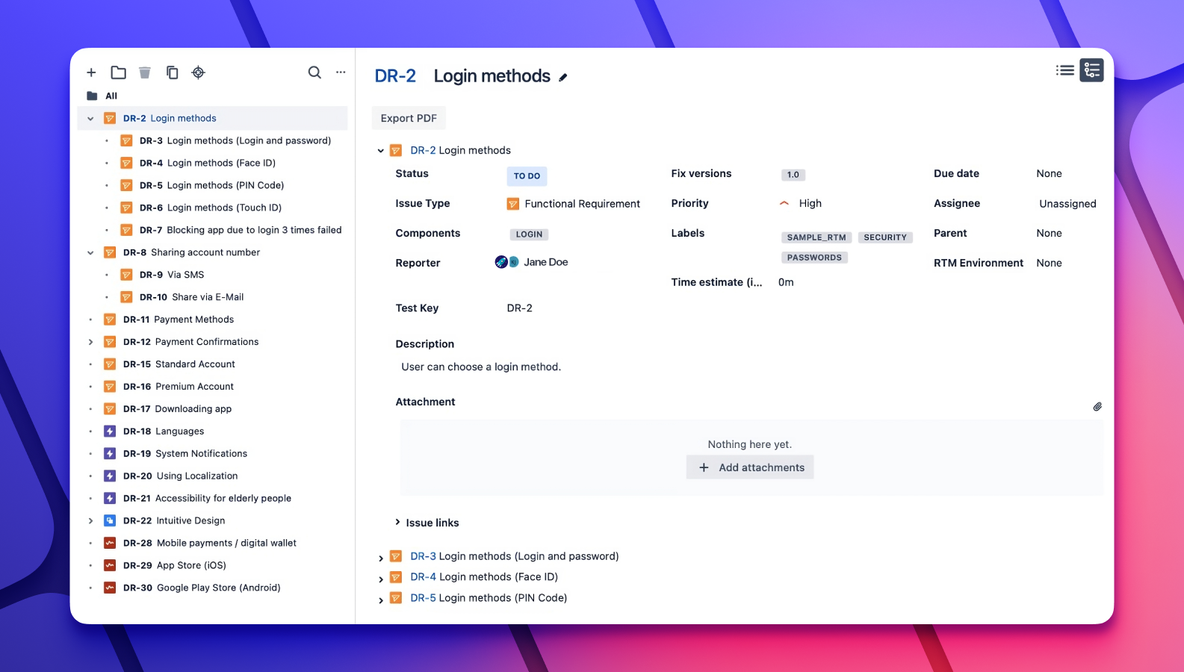Select DR-10 Share via E-Mail
1184x672 pixels.
pos(192,297)
